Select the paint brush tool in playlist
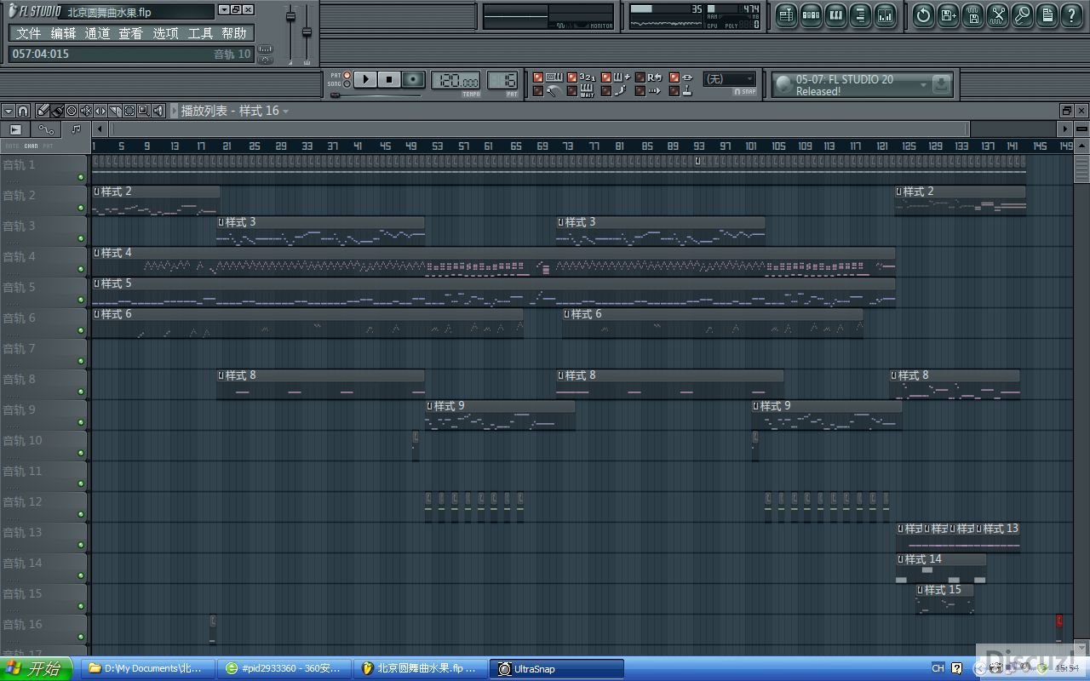This screenshot has height=681, width=1090. (57, 111)
